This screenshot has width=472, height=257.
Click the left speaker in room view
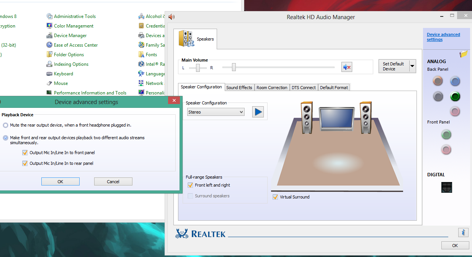(x=307, y=117)
